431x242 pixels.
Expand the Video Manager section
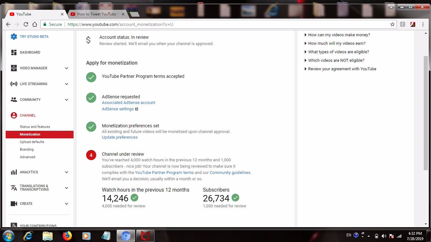click(66, 68)
